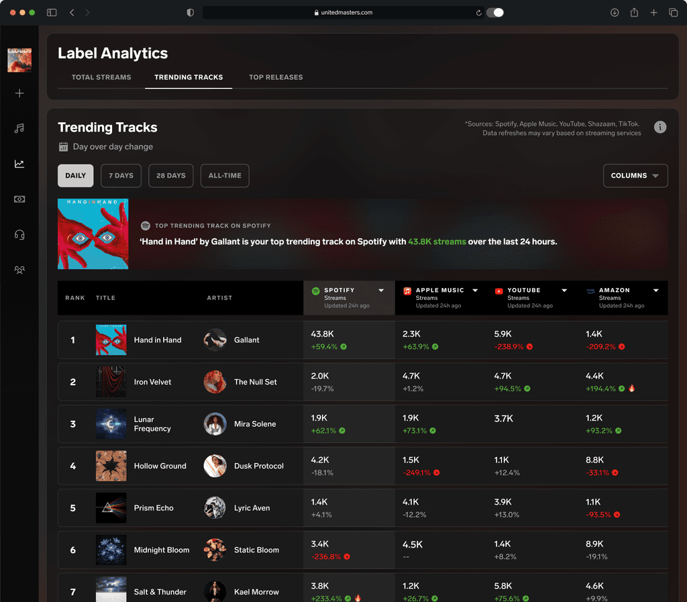This screenshot has height=602, width=687.
Task: Open the Prism Echo track title
Action: click(x=154, y=508)
